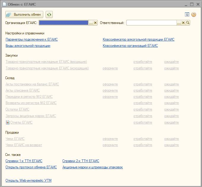Click отработайте for outgoing ТТН
Screen dimensions: 202x187
pos(143,68)
